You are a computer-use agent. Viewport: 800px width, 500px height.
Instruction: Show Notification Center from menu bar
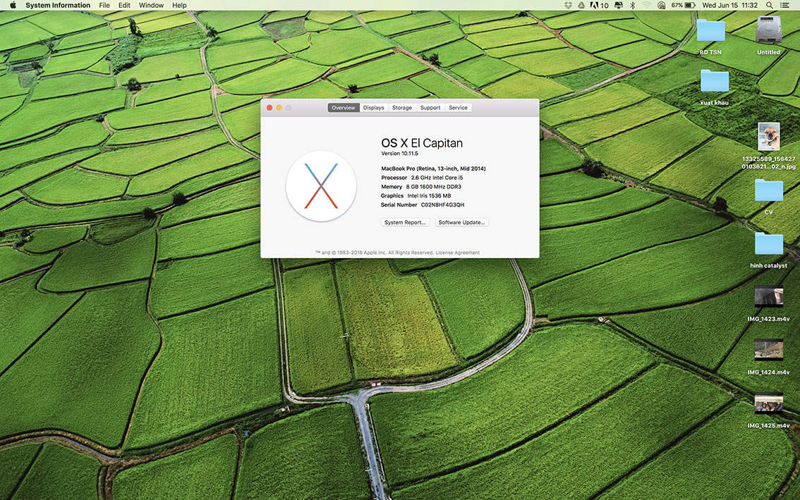[784, 5]
